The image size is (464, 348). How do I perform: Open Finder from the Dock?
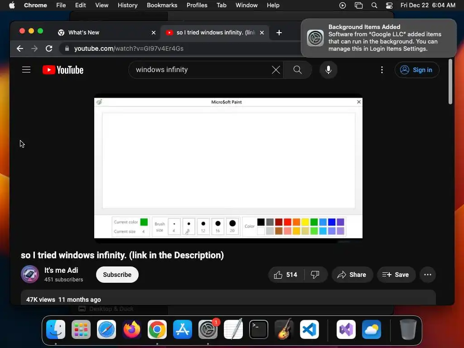tap(56, 329)
